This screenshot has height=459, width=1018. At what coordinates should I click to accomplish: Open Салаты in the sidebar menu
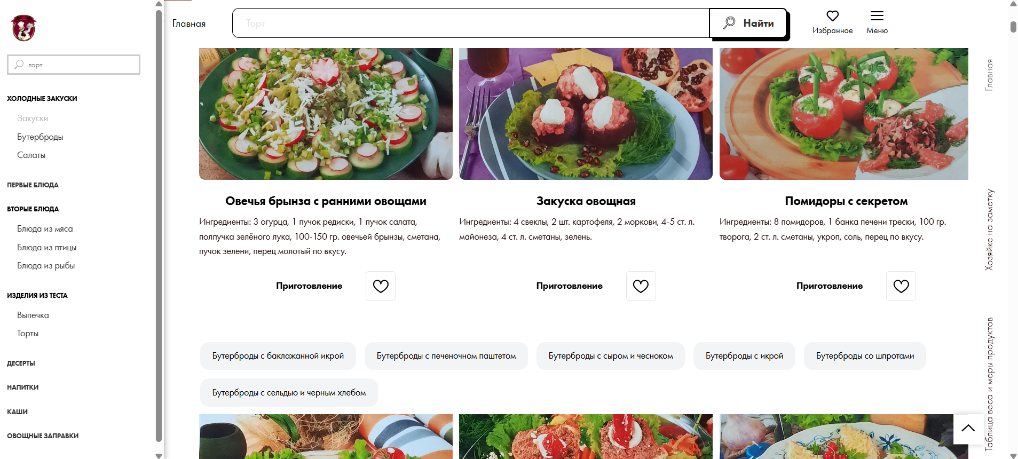(31, 155)
